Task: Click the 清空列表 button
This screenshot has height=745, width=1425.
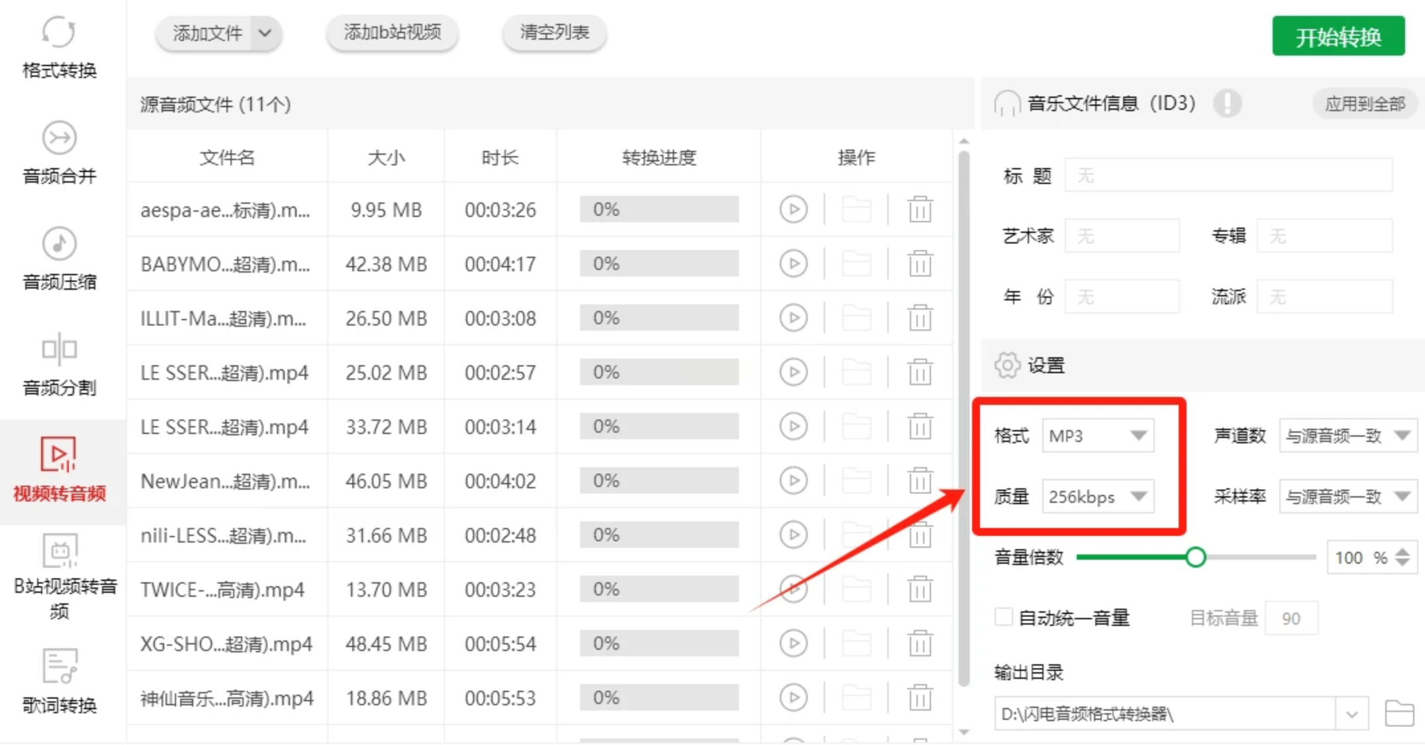Action: coord(554,33)
